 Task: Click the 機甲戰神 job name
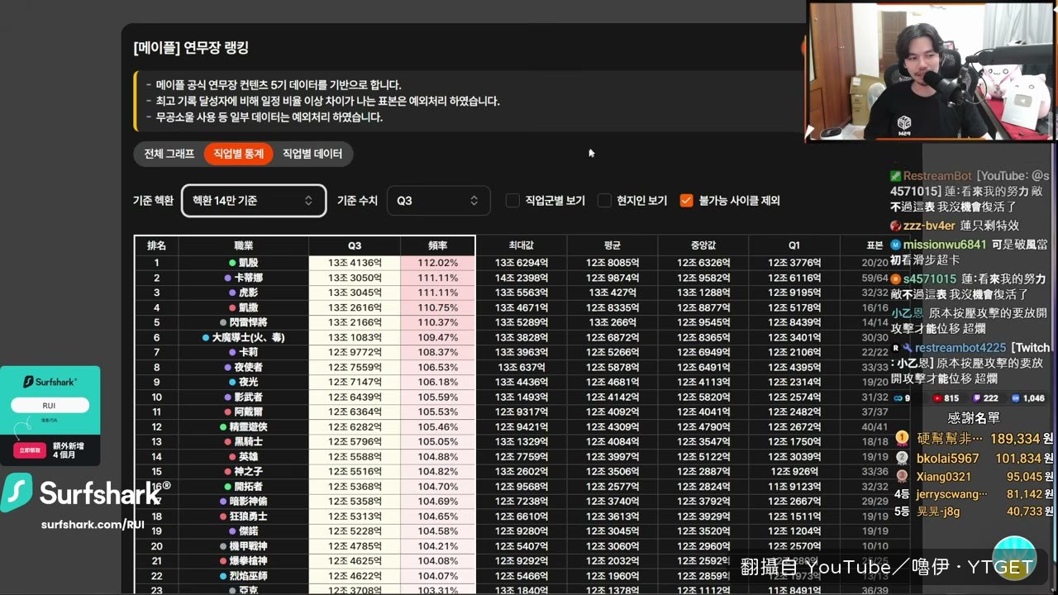point(248,546)
